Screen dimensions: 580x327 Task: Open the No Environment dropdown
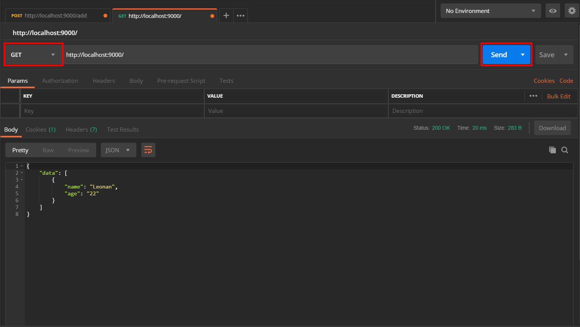(490, 10)
